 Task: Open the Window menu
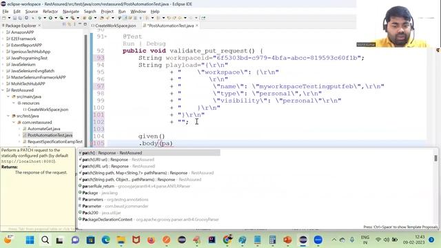click(x=138, y=12)
